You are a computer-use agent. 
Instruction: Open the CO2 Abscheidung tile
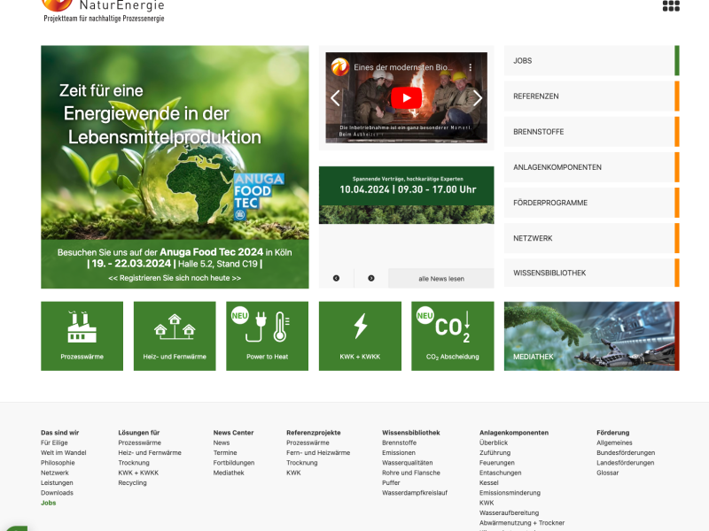(453, 336)
